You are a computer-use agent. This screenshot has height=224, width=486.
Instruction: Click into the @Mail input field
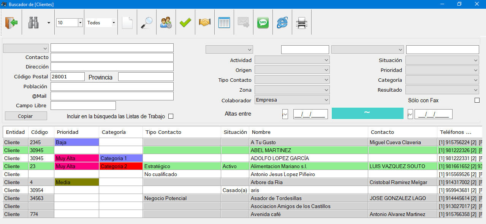(112, 96)
